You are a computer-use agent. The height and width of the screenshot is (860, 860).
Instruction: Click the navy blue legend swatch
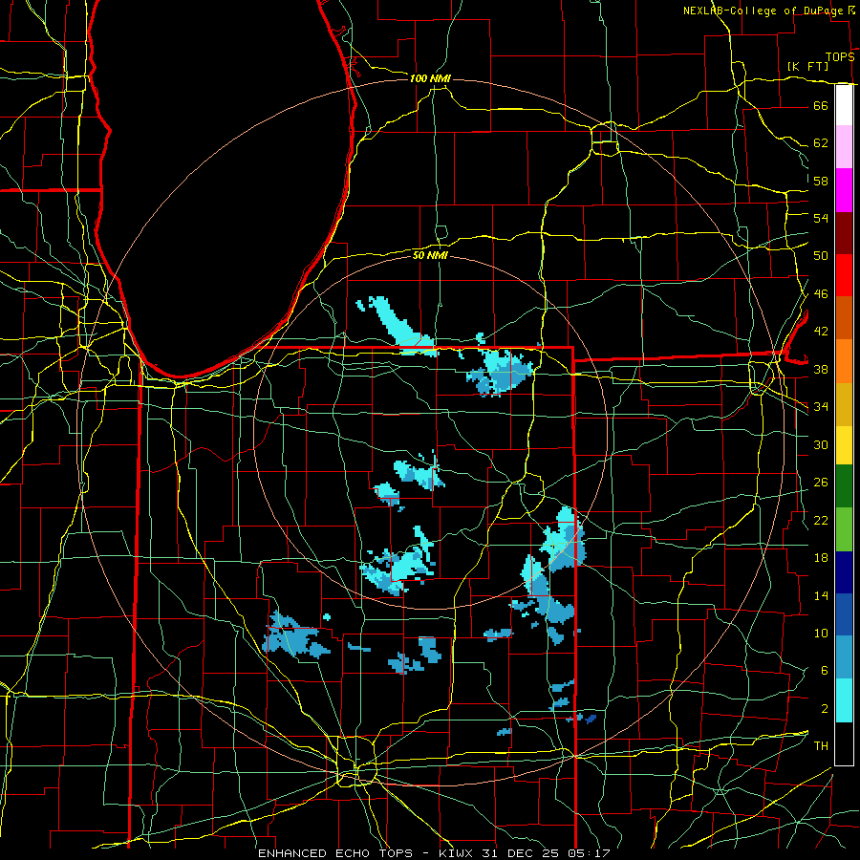pos(844,572)
